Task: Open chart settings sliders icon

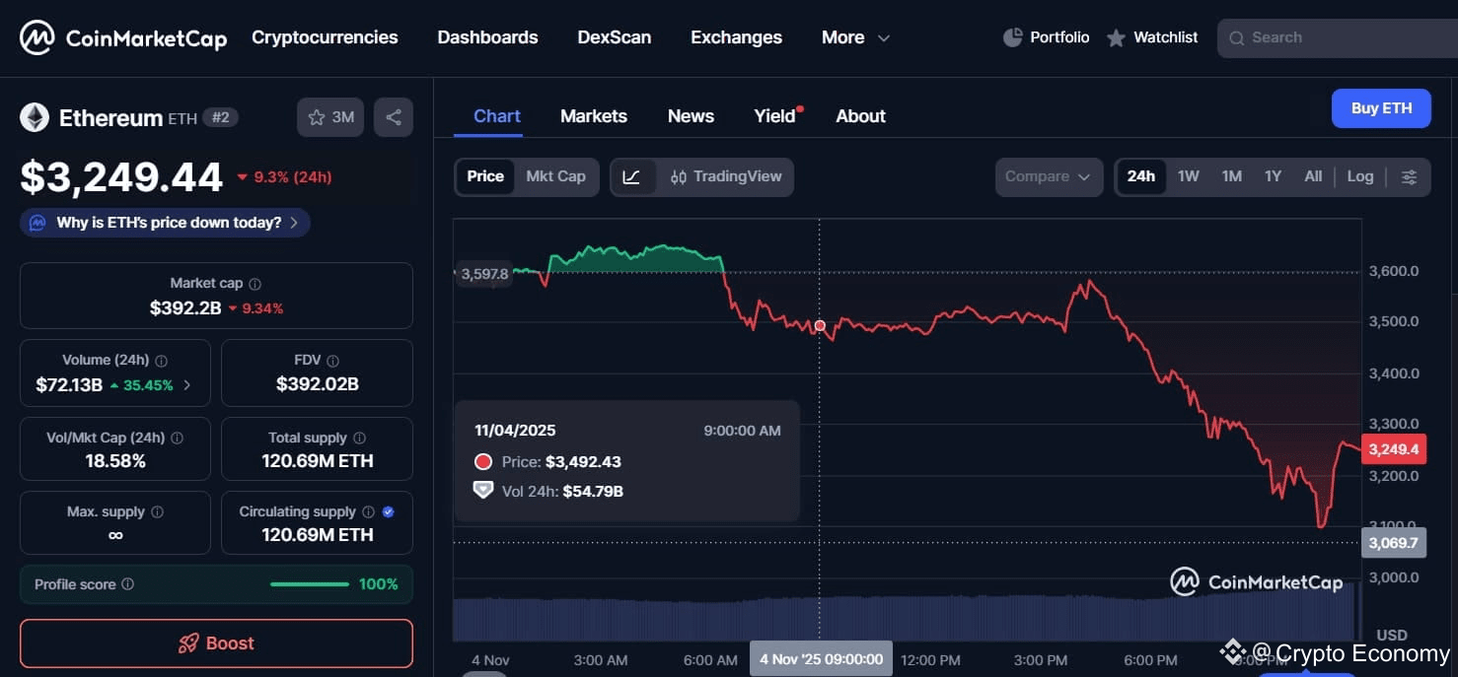Action: pos(1409,177)
